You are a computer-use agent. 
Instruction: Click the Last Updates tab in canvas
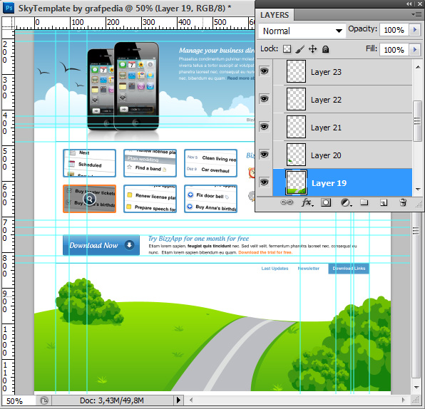275,269
